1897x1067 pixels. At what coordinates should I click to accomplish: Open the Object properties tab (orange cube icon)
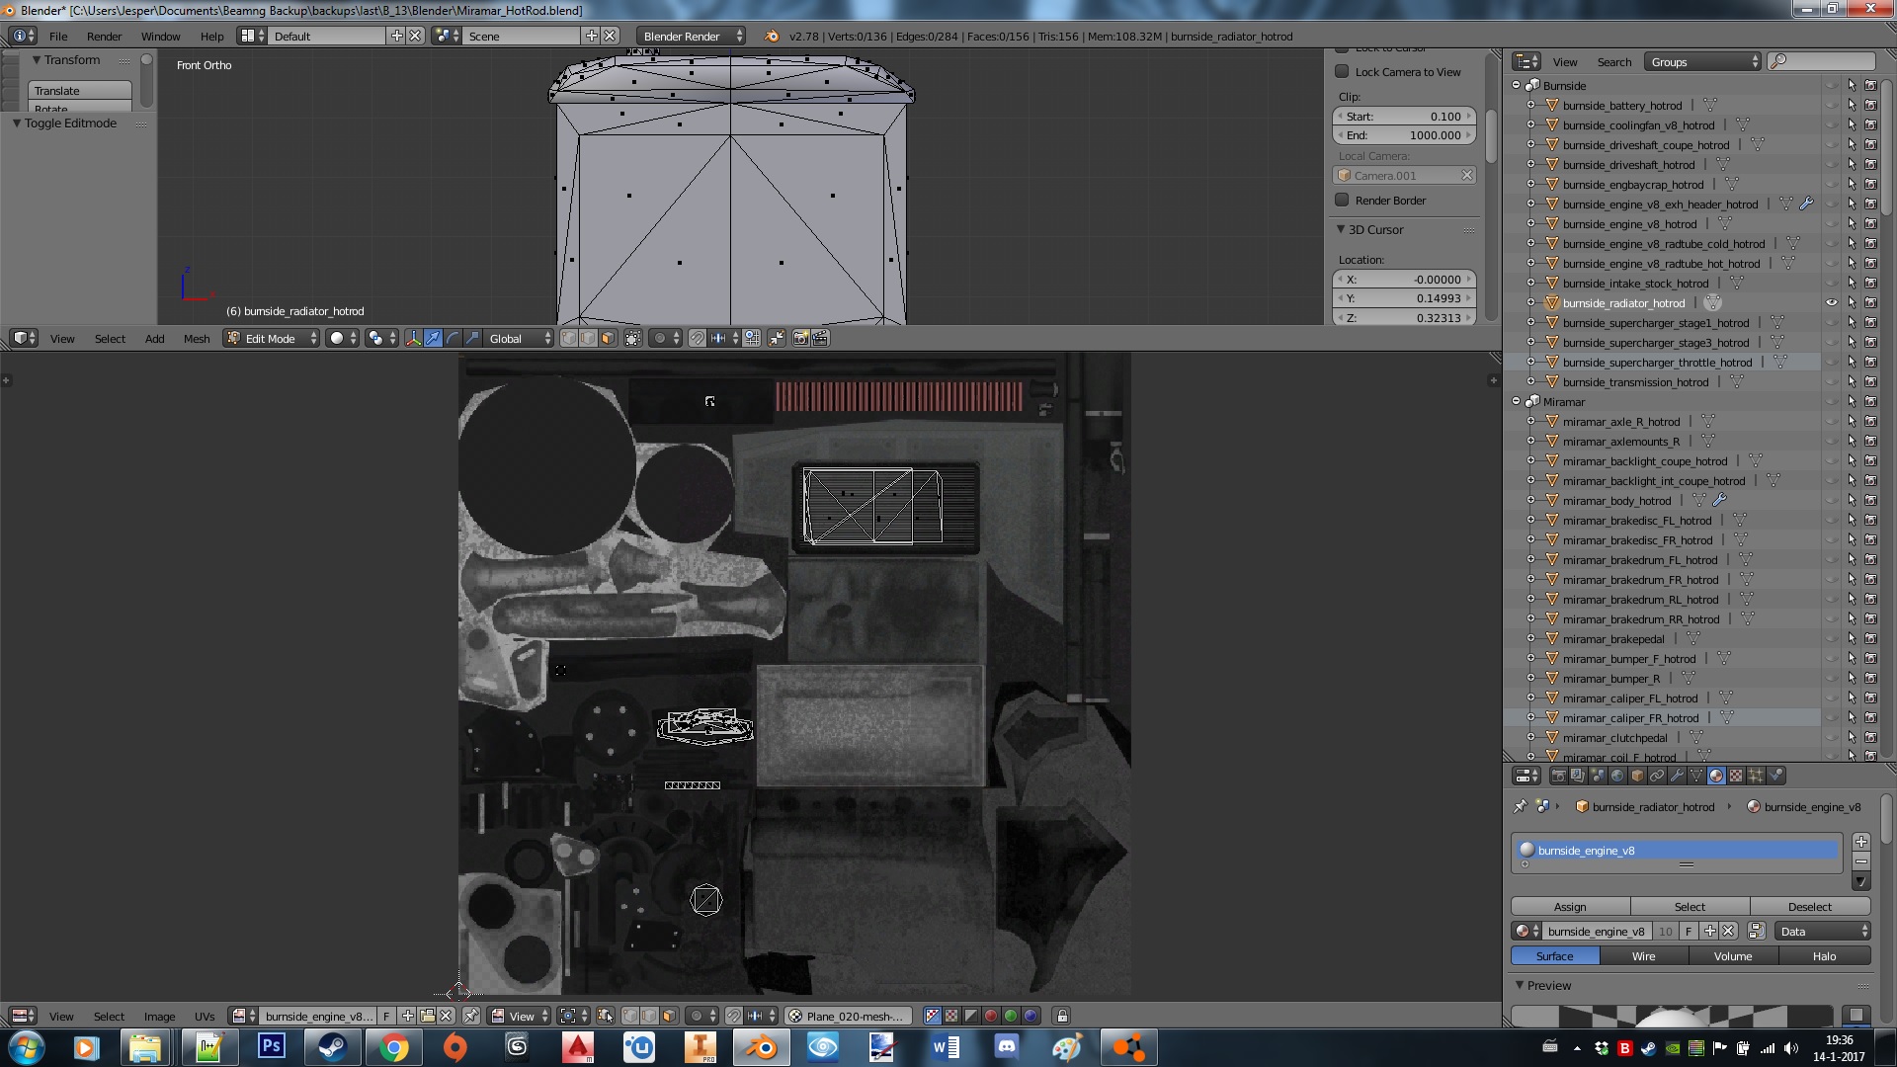click(x=1637, y=776)
